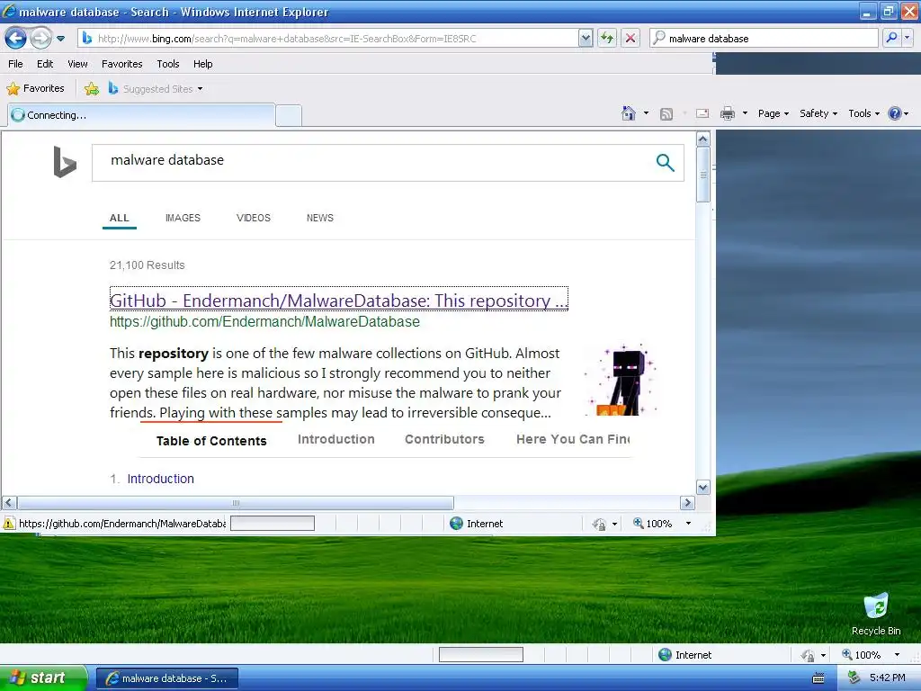921x691 pixels.
Task: Switch to the VIDEOS results tab
Action: point(253,218)
